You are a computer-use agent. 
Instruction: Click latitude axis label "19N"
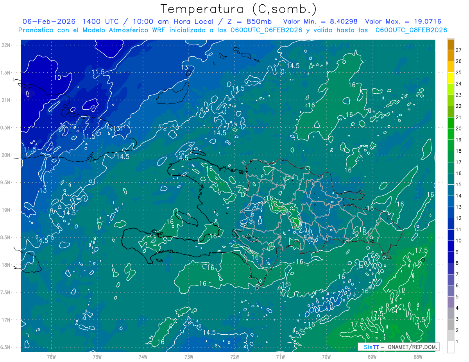6,210
